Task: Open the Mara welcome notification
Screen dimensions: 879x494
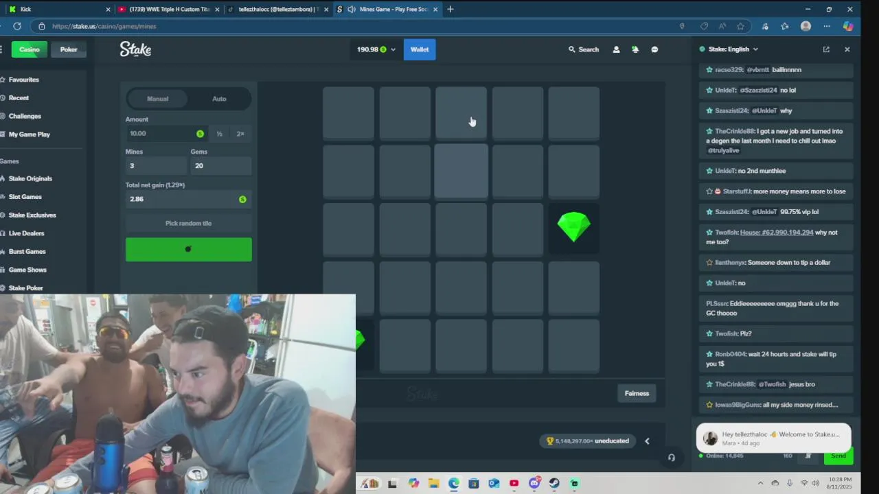Action: (x=773, y=438)
